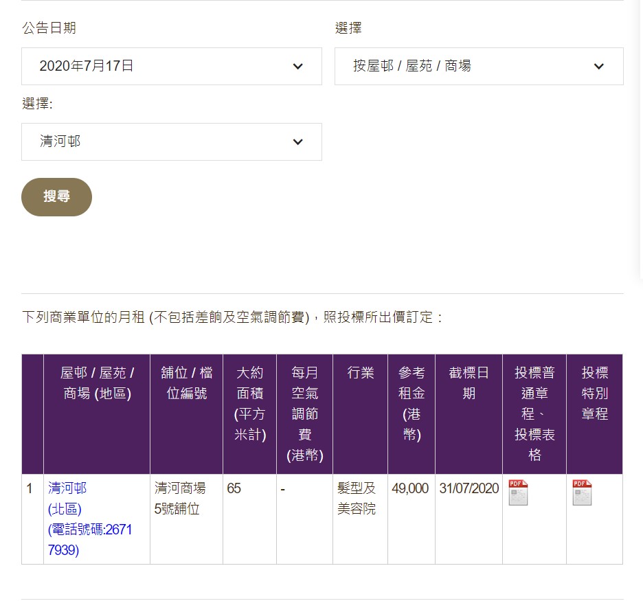Select the air-conditioning fee dash cell

[305, 519]
